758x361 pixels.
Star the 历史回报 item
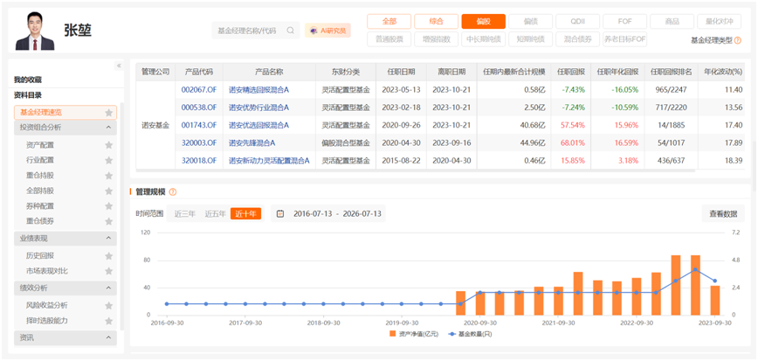point(109,255)
